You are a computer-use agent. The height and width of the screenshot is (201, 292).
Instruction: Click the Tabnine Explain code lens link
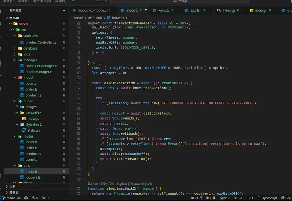(x=122, y=184)
